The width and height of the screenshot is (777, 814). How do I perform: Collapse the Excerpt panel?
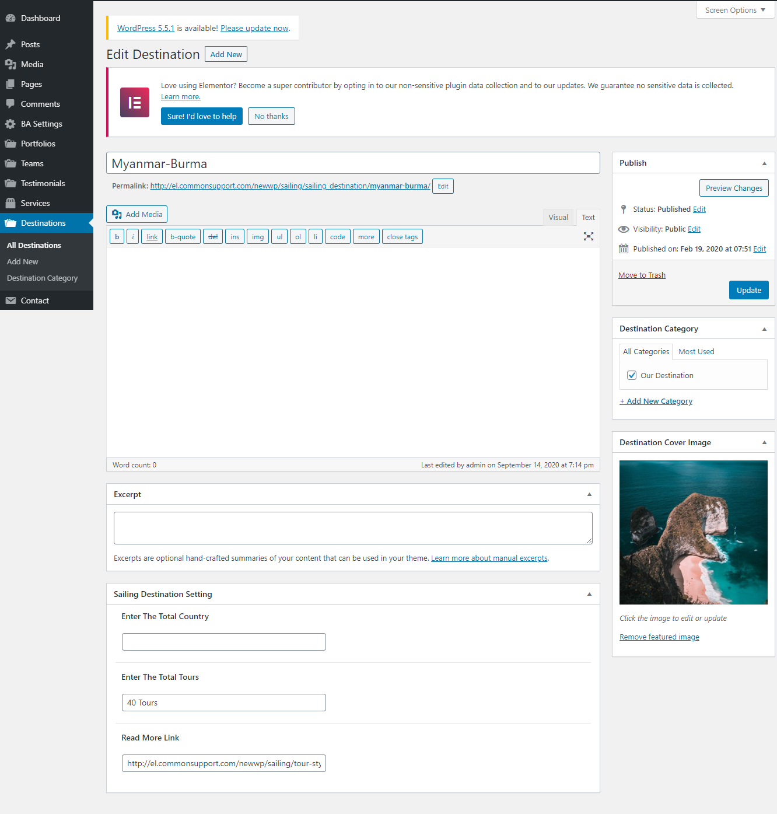[x=589, y=494]
